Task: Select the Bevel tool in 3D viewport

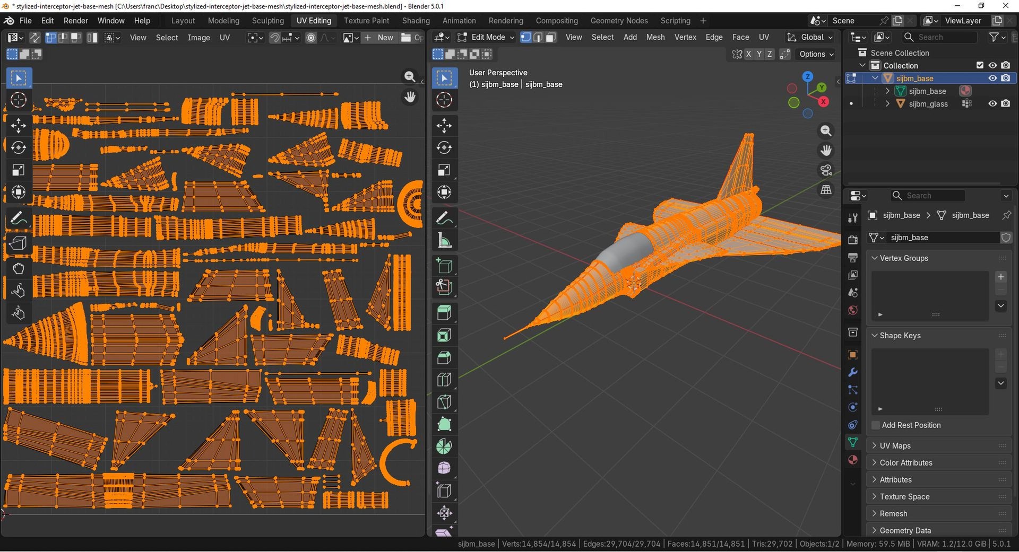Action: [x=444, y=357]
